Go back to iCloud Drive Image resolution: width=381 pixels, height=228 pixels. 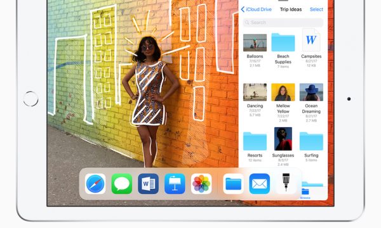click(x=256, y=9)
